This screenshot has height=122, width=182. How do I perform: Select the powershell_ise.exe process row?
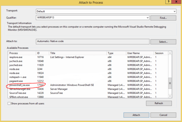pyautogui.click(x=20, y=85)
